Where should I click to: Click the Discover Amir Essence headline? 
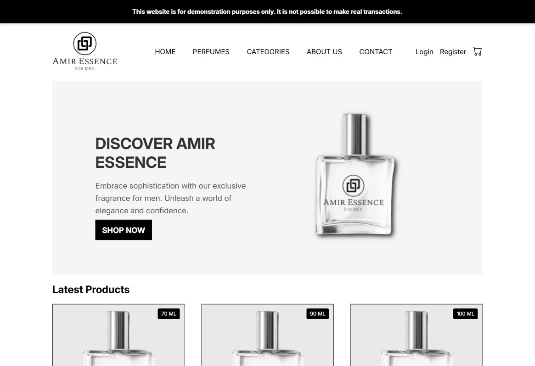tap(155, 153)
